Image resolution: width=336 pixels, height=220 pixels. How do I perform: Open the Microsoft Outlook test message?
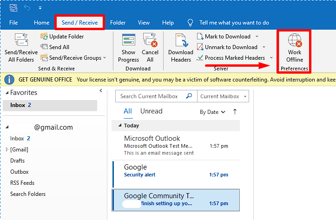point(176,146)
